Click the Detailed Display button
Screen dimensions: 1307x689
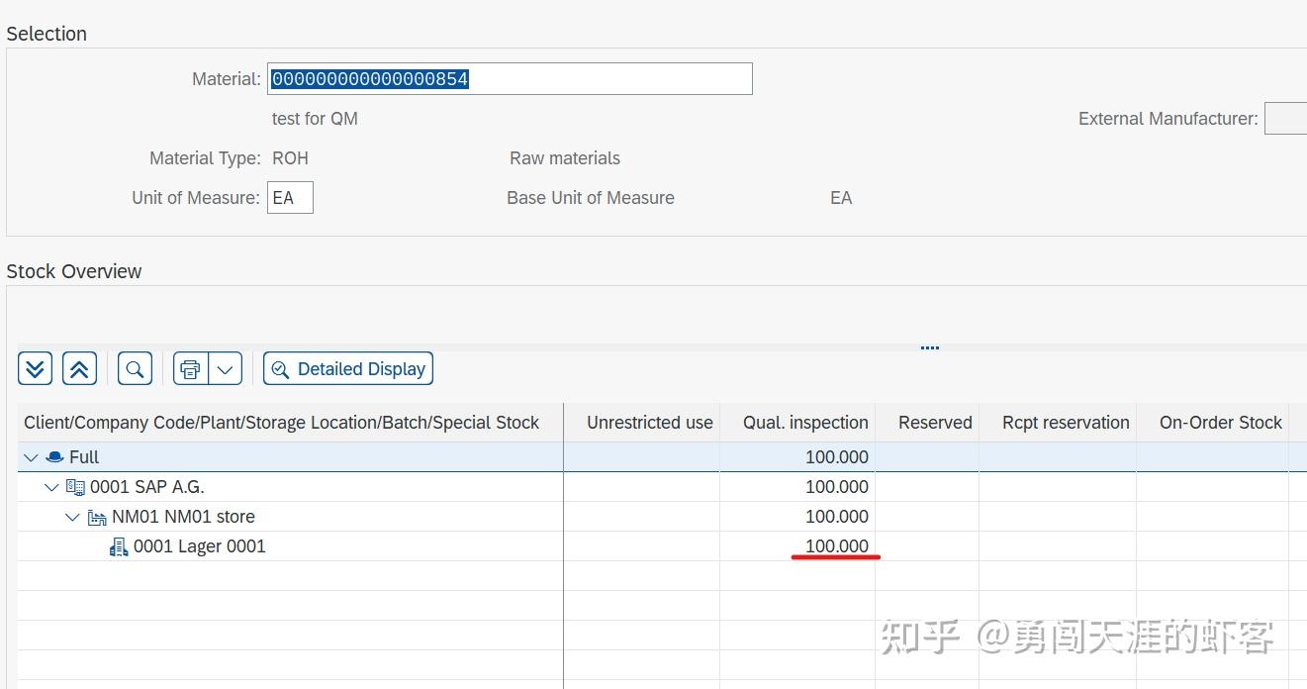(347, 368)
